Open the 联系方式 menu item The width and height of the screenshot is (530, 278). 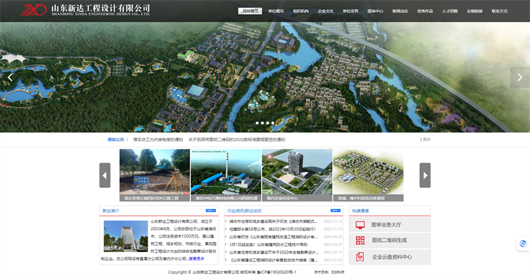click(500, 11)
